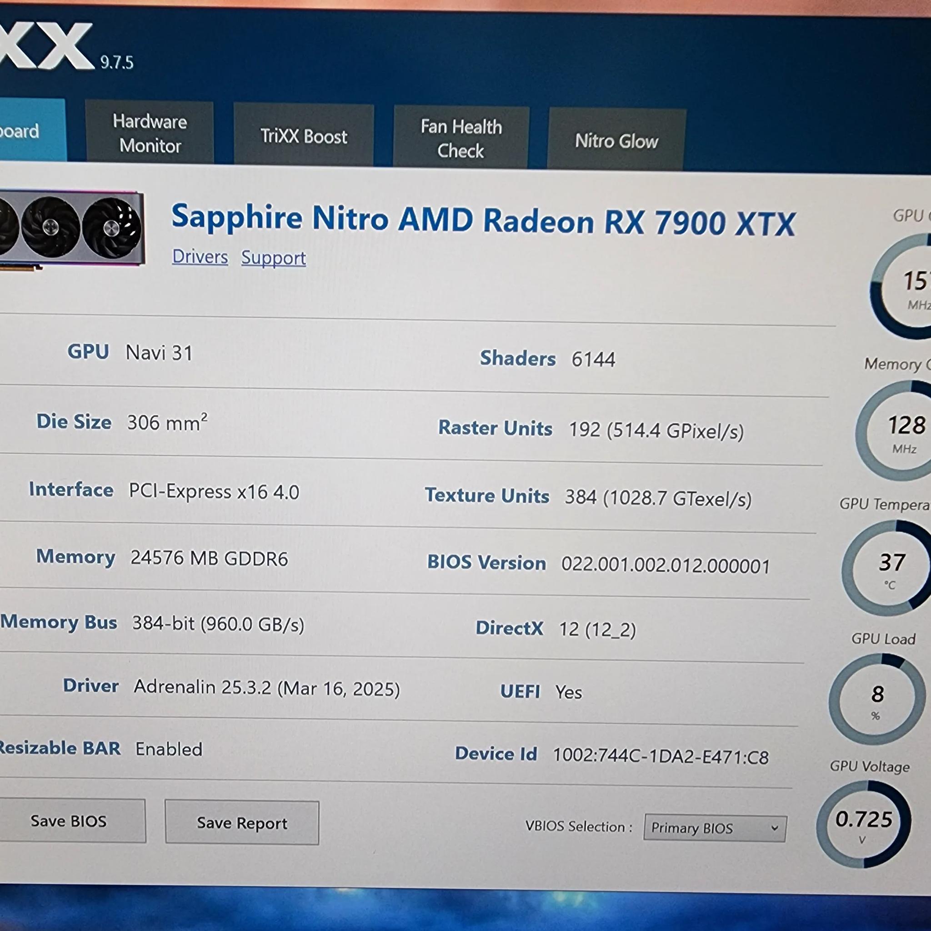Click the Memory Bus label
The width and height of the screenshot is (931, 931).
pos(59,622)
